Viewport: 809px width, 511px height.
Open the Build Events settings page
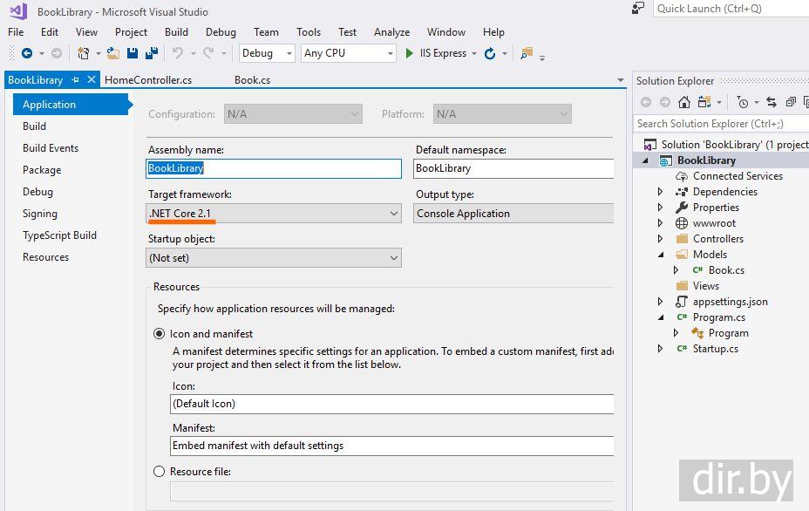pos(51,148)
